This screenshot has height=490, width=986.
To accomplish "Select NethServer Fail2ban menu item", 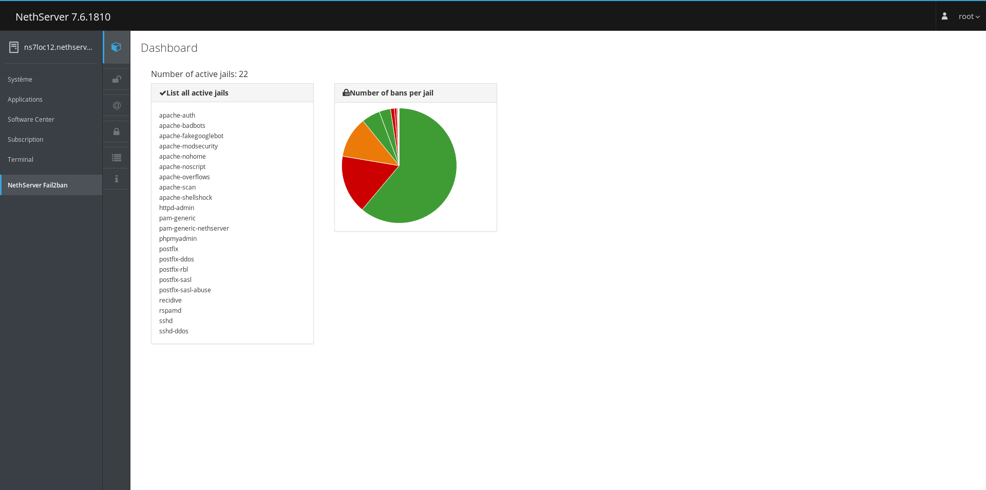I will (51, 185).
